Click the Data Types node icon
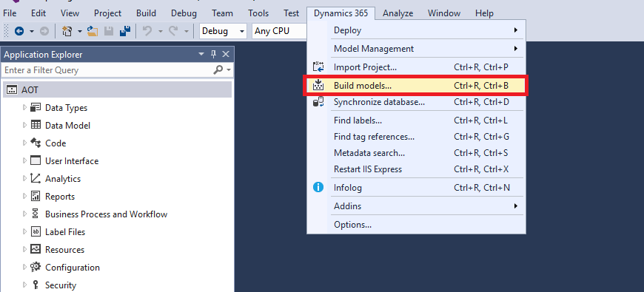 (x=36, y=107)
